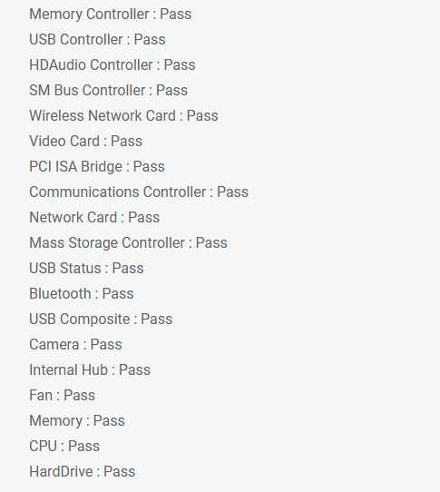
Task: Select the Mass Storage Controller result
Action: (x=128, y=243)
